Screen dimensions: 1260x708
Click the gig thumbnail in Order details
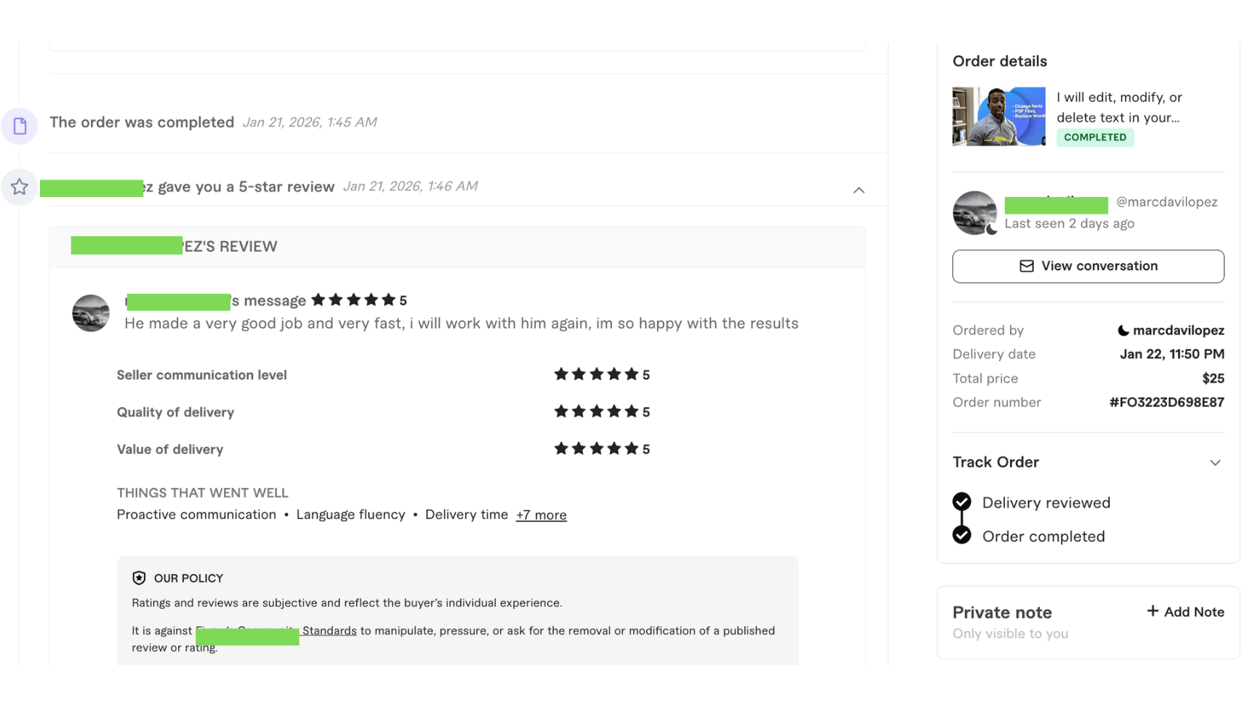click(x=998, y=116)
